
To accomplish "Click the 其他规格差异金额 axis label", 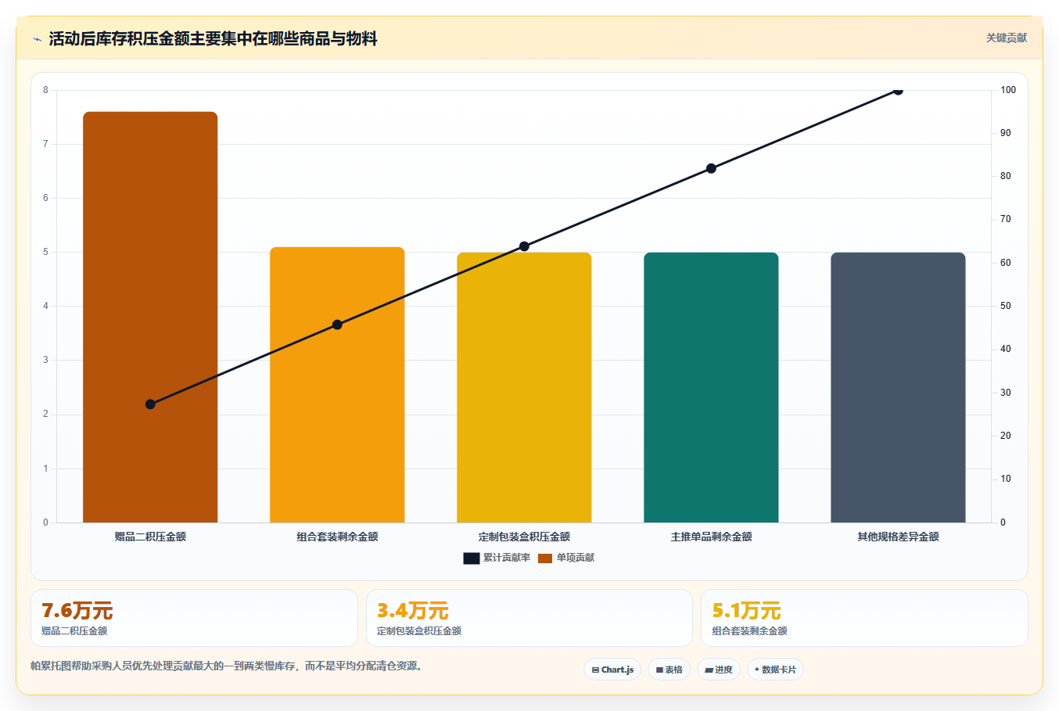I will point(898,537).
